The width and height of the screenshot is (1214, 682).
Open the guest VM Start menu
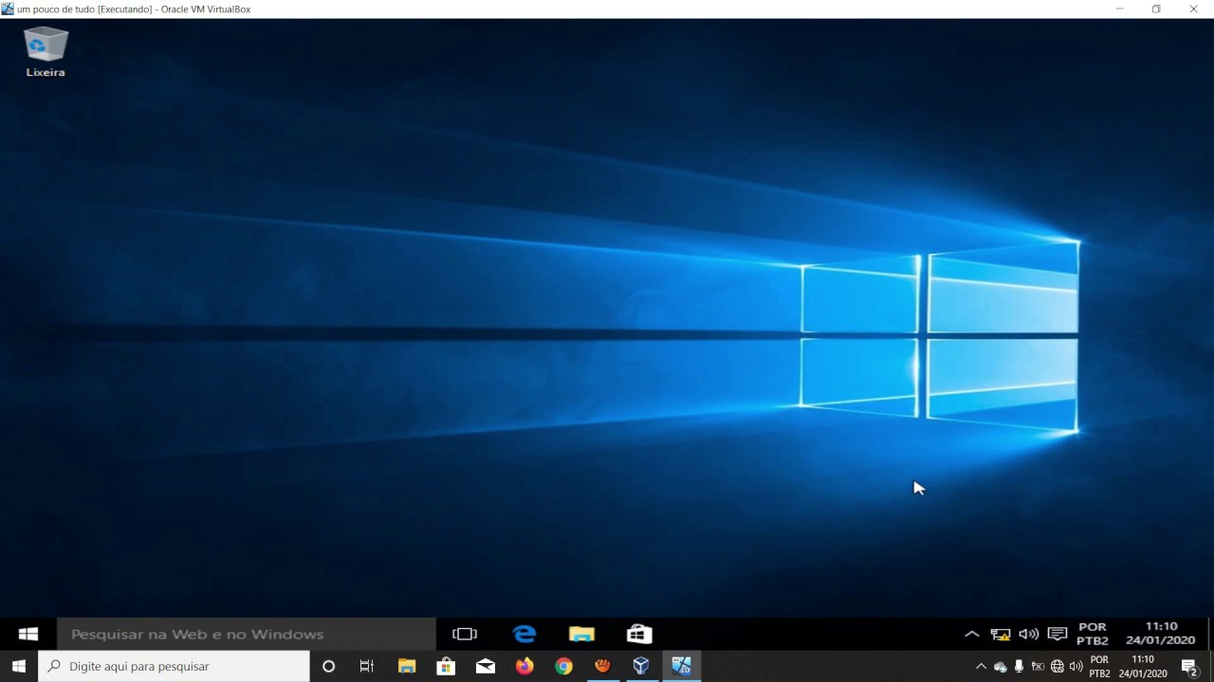[28, 634]
